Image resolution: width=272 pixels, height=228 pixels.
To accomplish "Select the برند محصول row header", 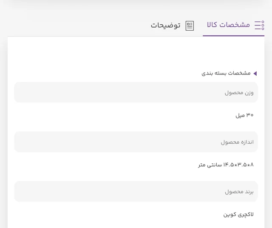I will (136, 191).
